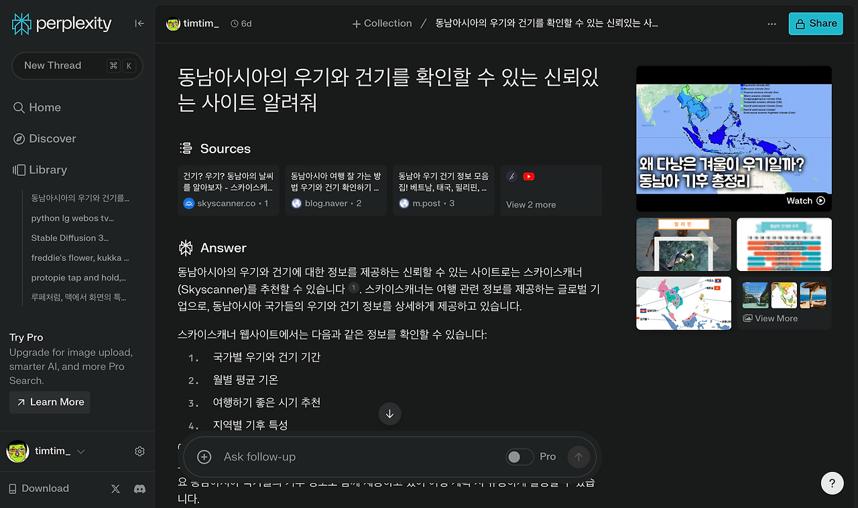Image resolution: width=858 pixels, height=508 pixels.
Task: Open the settings gear next to timtim_
Action: click(x=139, y=451)
